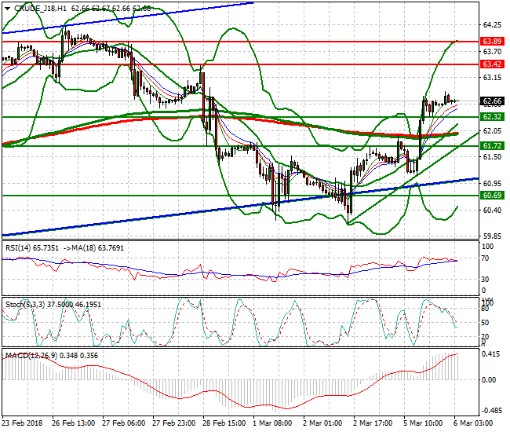Click the 63.15 price axis value

(x=492, y=78)
